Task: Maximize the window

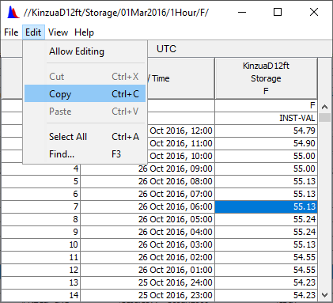Action: point(278,12)
